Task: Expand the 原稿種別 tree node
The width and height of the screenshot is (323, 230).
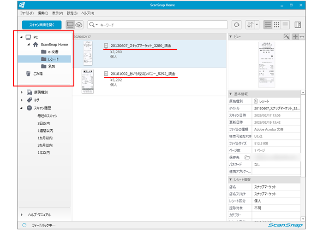Action: (x=22, y=92)
